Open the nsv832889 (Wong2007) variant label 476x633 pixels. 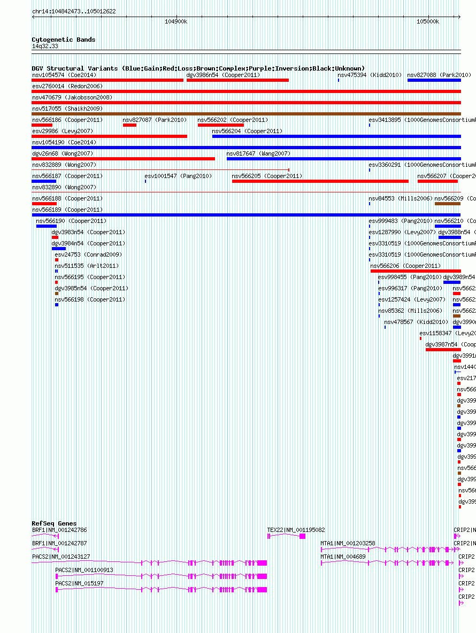pyautogui.click(x=64, y=165)
